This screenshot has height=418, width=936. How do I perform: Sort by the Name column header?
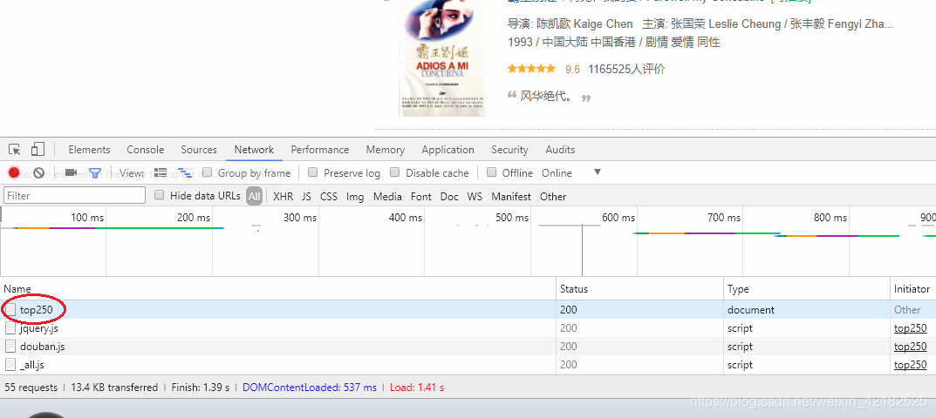pos(277,288)
